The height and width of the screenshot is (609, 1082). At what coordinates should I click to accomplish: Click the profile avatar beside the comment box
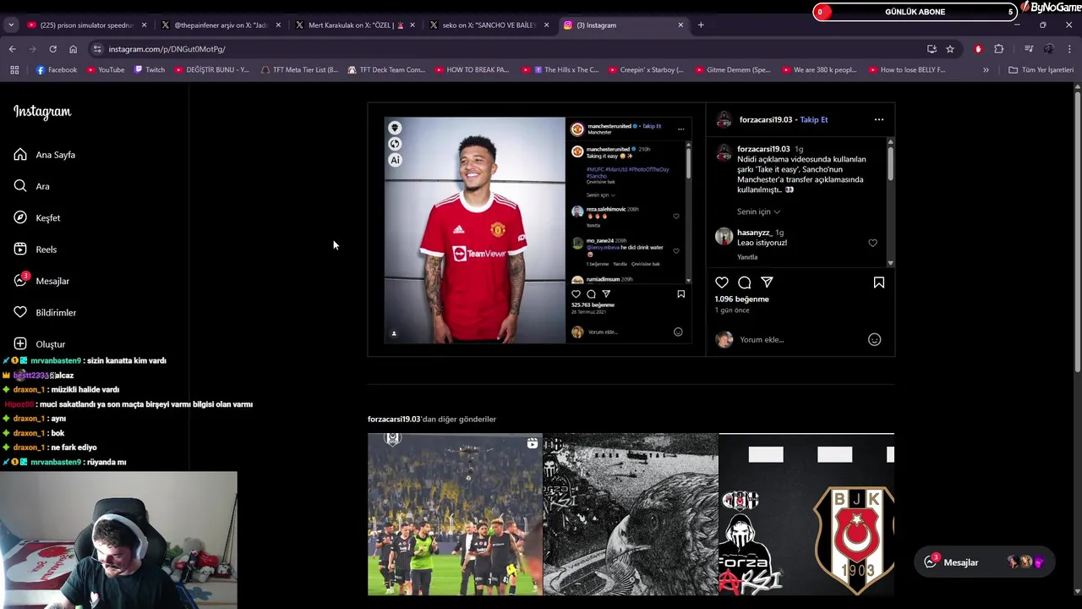[x=724, y=339]
